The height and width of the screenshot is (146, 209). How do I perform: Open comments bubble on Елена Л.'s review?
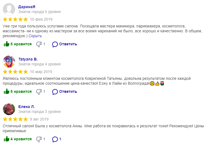pyautogui.click(x=55, y=139)
